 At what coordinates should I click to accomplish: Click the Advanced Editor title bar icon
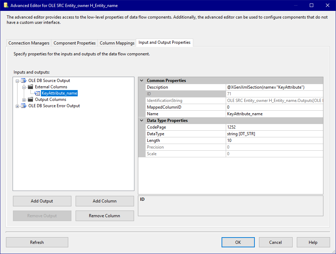[x=6, y=5]
